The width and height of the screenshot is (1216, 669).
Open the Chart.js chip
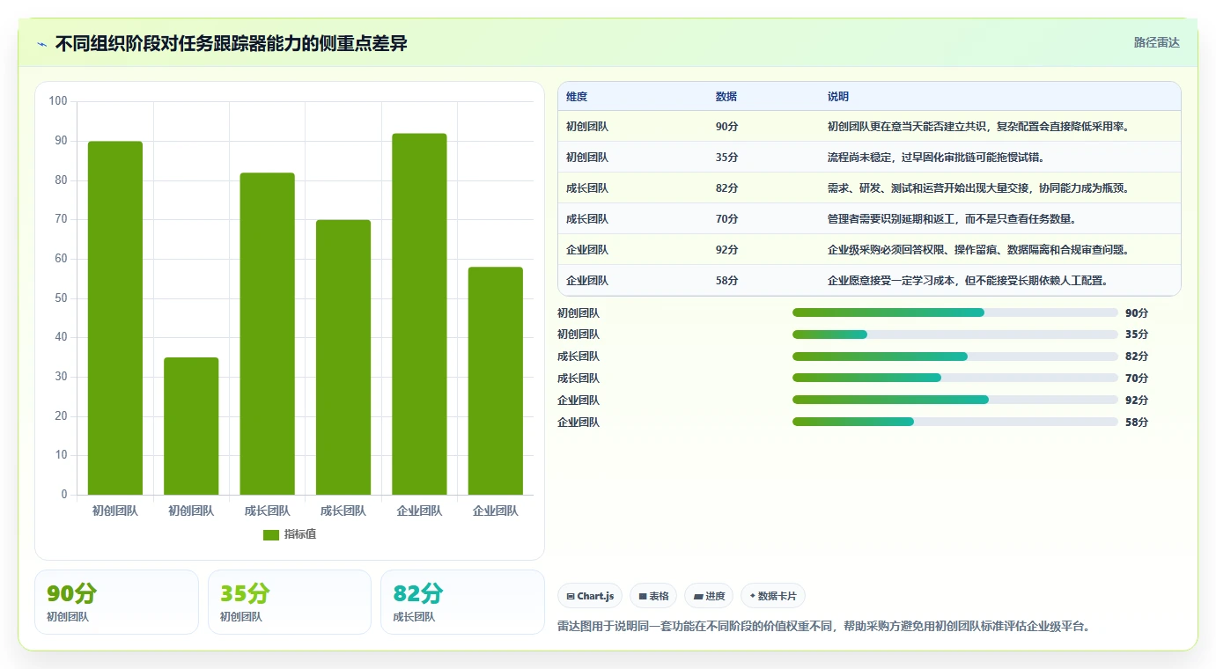click(590, 596)
